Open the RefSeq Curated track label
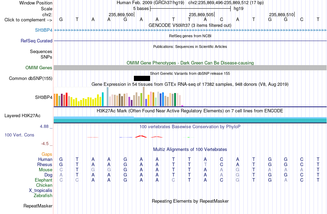The width and height of the screenshot is (327, 214). (36, 41)
